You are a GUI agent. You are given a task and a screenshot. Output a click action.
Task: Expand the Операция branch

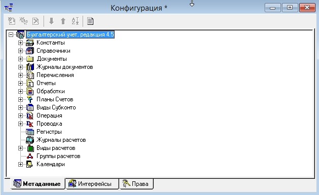pos(20,115)
